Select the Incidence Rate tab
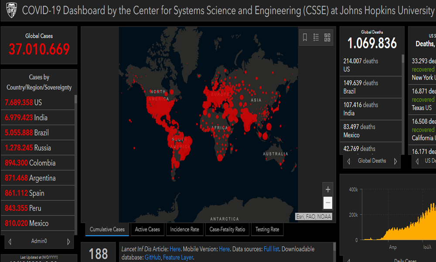The height and width of the screenshot is (262, 436). point(184,229)
